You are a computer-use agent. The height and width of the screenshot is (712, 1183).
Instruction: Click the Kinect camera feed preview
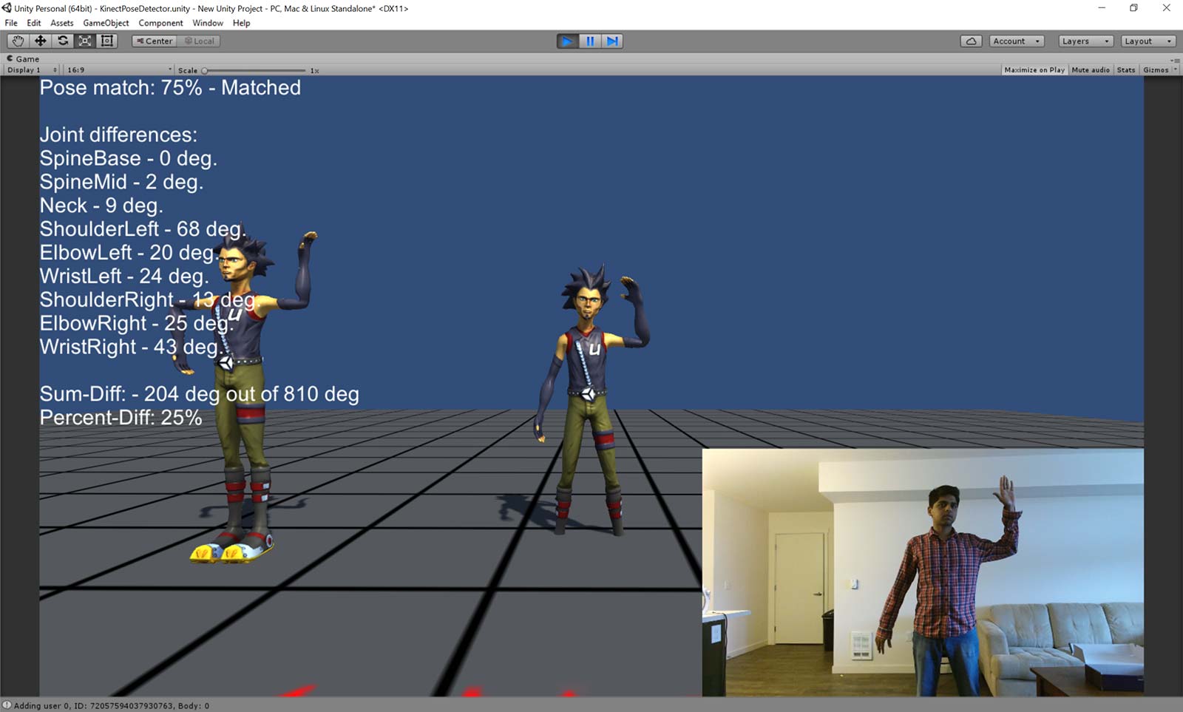923,572
